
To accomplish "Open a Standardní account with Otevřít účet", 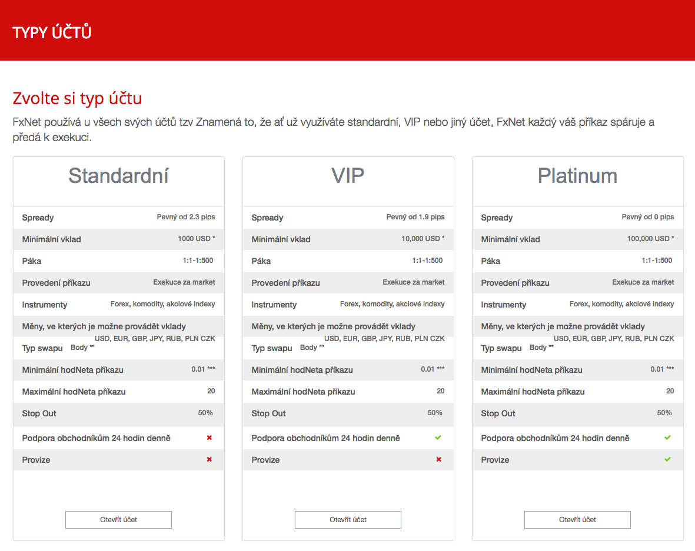I will tap(118, 520).
